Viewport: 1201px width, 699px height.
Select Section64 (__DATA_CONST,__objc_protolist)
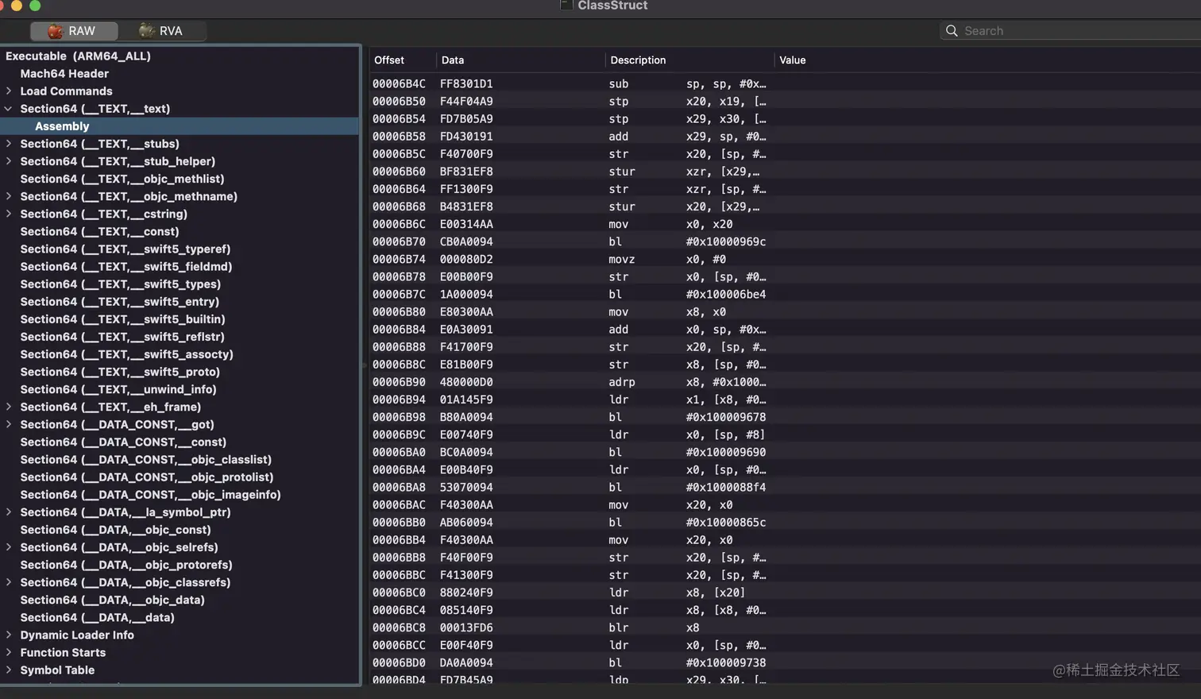(x=147, y=477)
